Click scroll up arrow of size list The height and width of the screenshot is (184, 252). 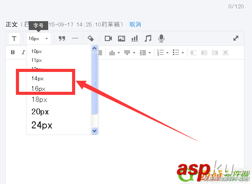[95, 48]
